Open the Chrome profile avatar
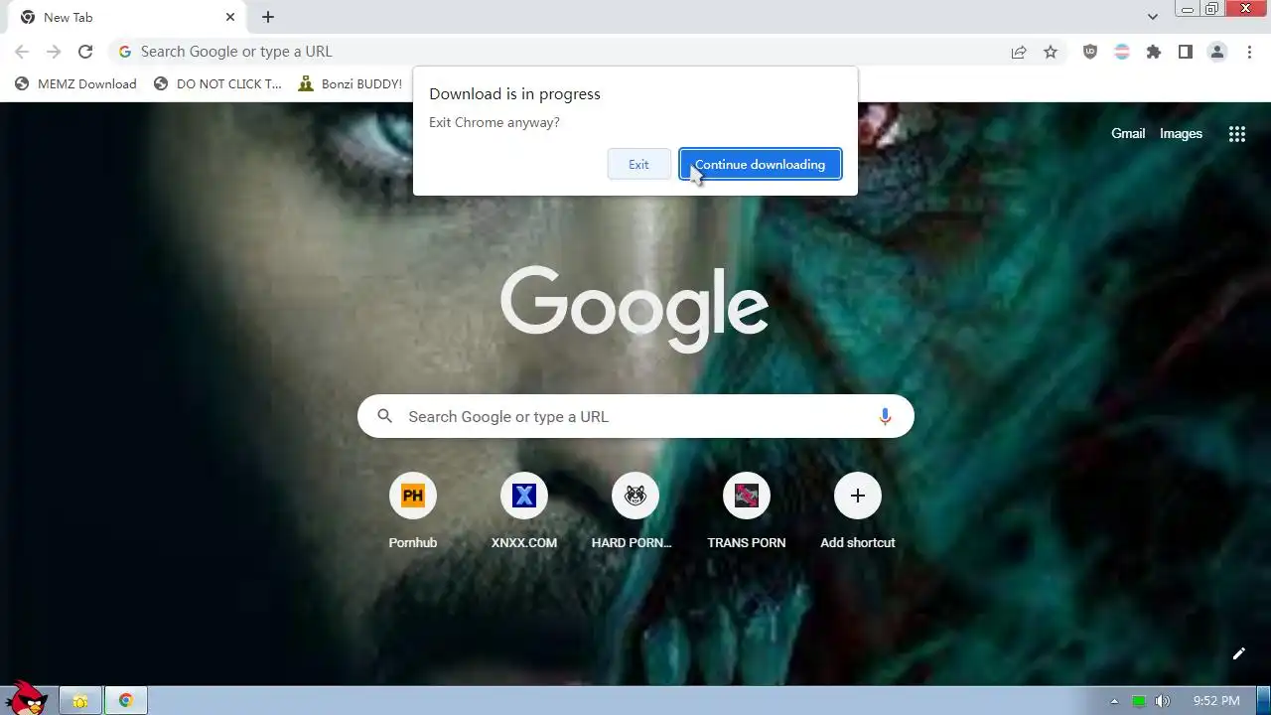 click(1217, 52)
